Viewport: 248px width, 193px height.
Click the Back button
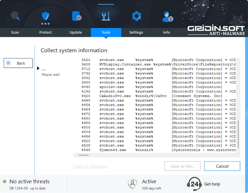(18, 63)
